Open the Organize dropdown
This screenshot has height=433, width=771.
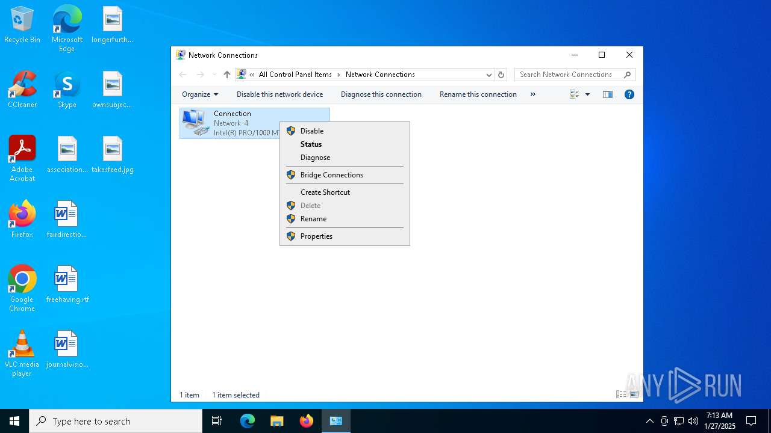(x=200, y=94)
